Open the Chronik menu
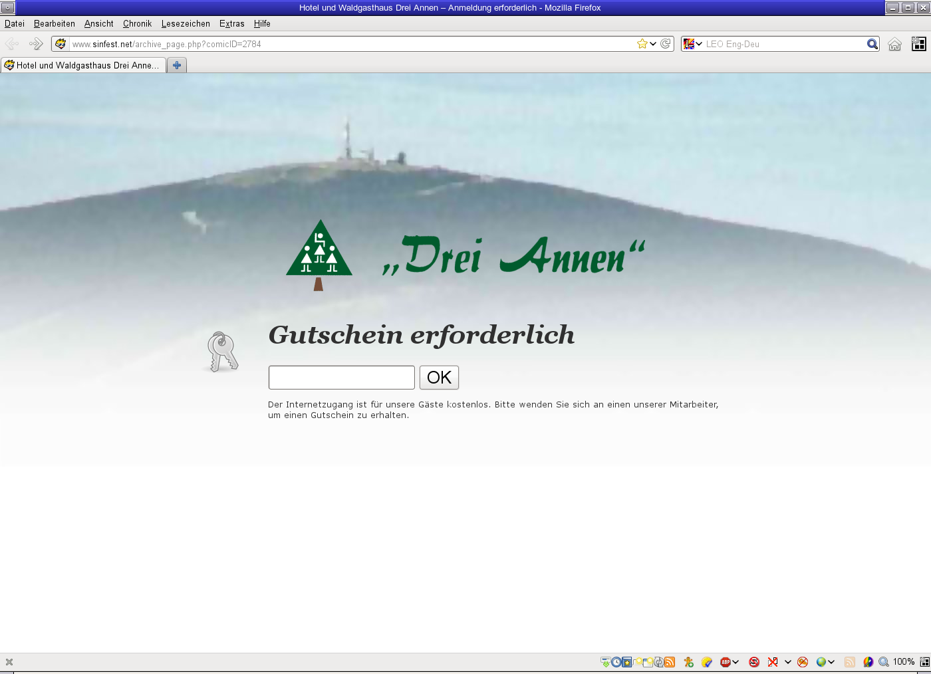 [136, 23]
